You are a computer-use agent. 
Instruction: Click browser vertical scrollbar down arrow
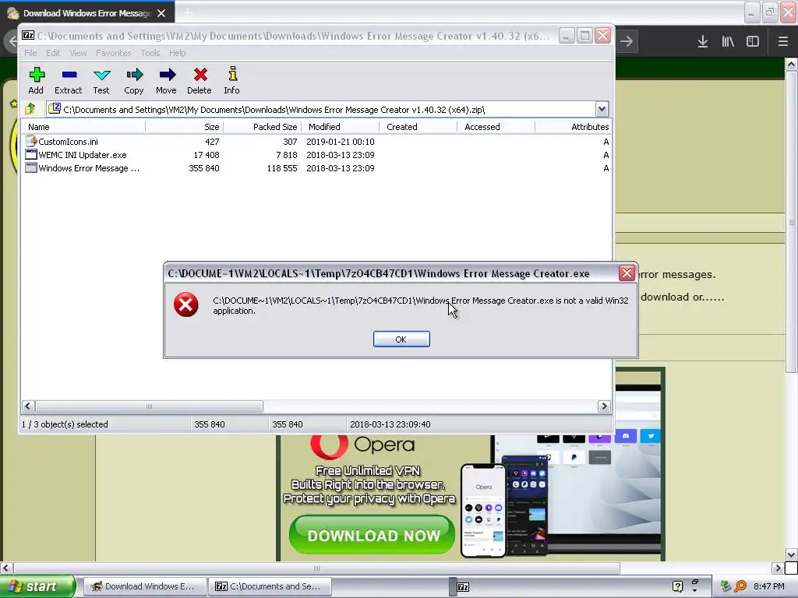(x=791, y=554)
